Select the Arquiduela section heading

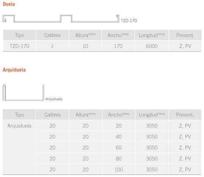tap(14, 70)
